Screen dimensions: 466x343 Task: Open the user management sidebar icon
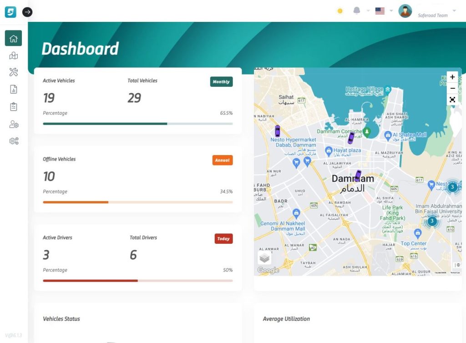point(14,124)
